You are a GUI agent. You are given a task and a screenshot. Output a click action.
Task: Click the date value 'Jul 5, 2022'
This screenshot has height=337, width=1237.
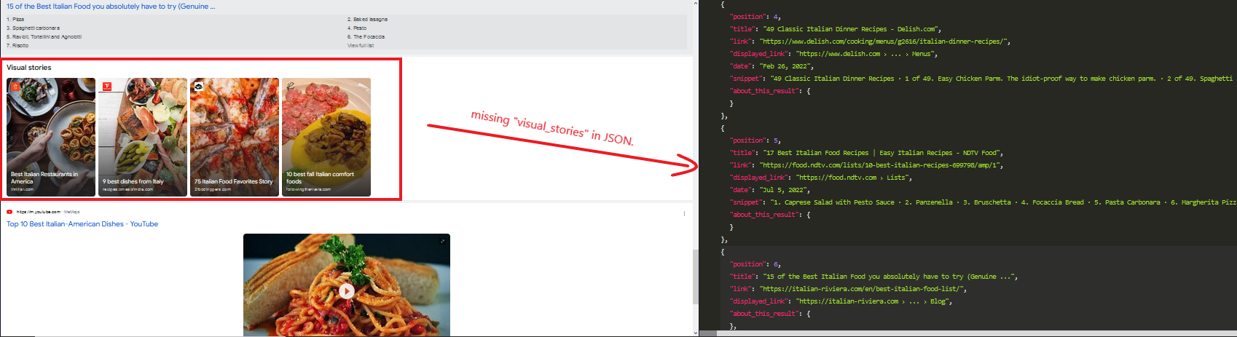[x=785, y=190]
